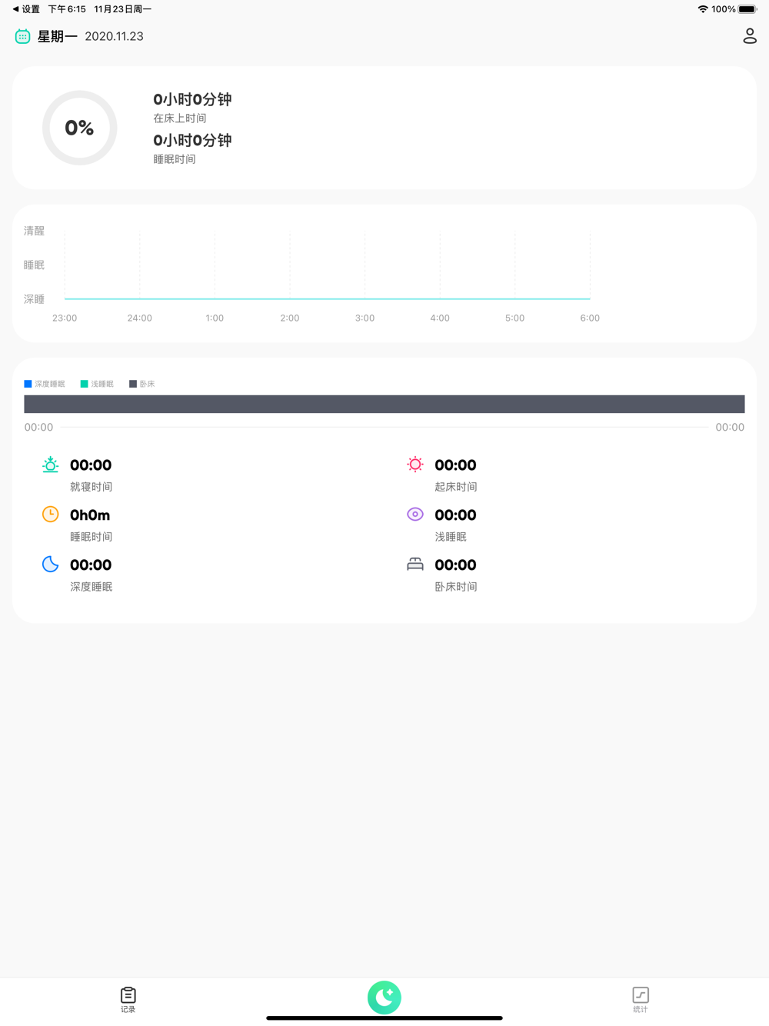
Task: Open the calendar date picker icon
Action: click(22, 36)
